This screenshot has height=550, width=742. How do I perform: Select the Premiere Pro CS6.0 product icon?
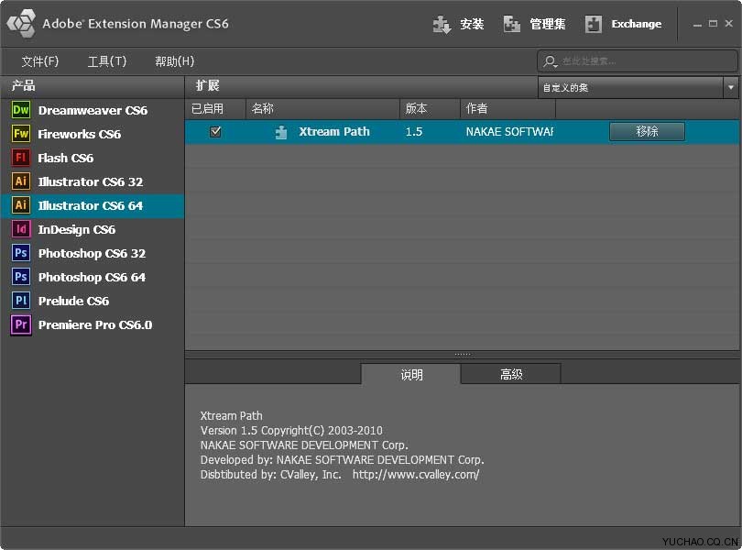point(22,324)
